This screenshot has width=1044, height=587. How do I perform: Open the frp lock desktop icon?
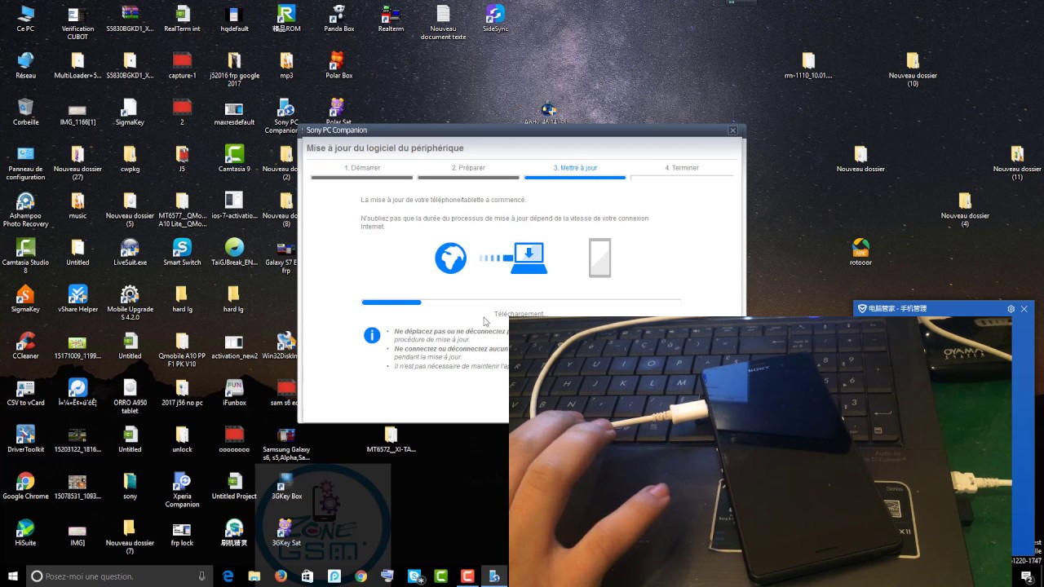click(182, 532)
